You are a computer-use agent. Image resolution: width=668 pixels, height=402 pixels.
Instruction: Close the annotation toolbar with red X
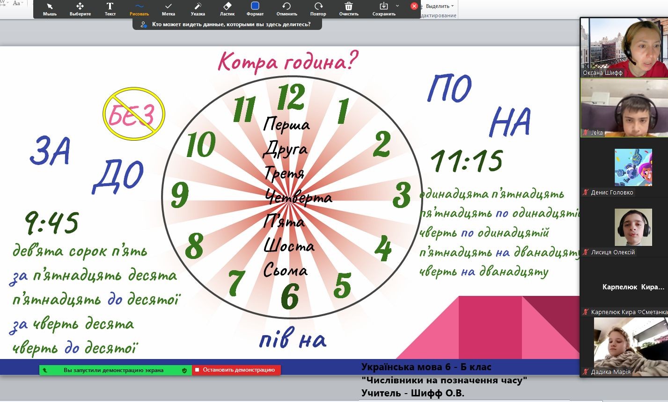[414, 6]
